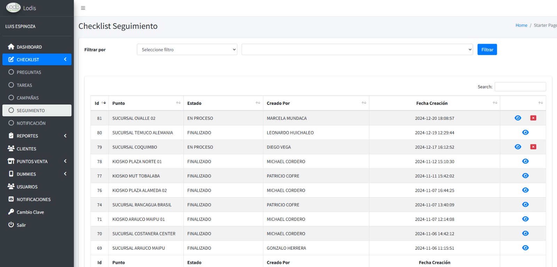Click the Usuarios people icon

click(11, 186)
